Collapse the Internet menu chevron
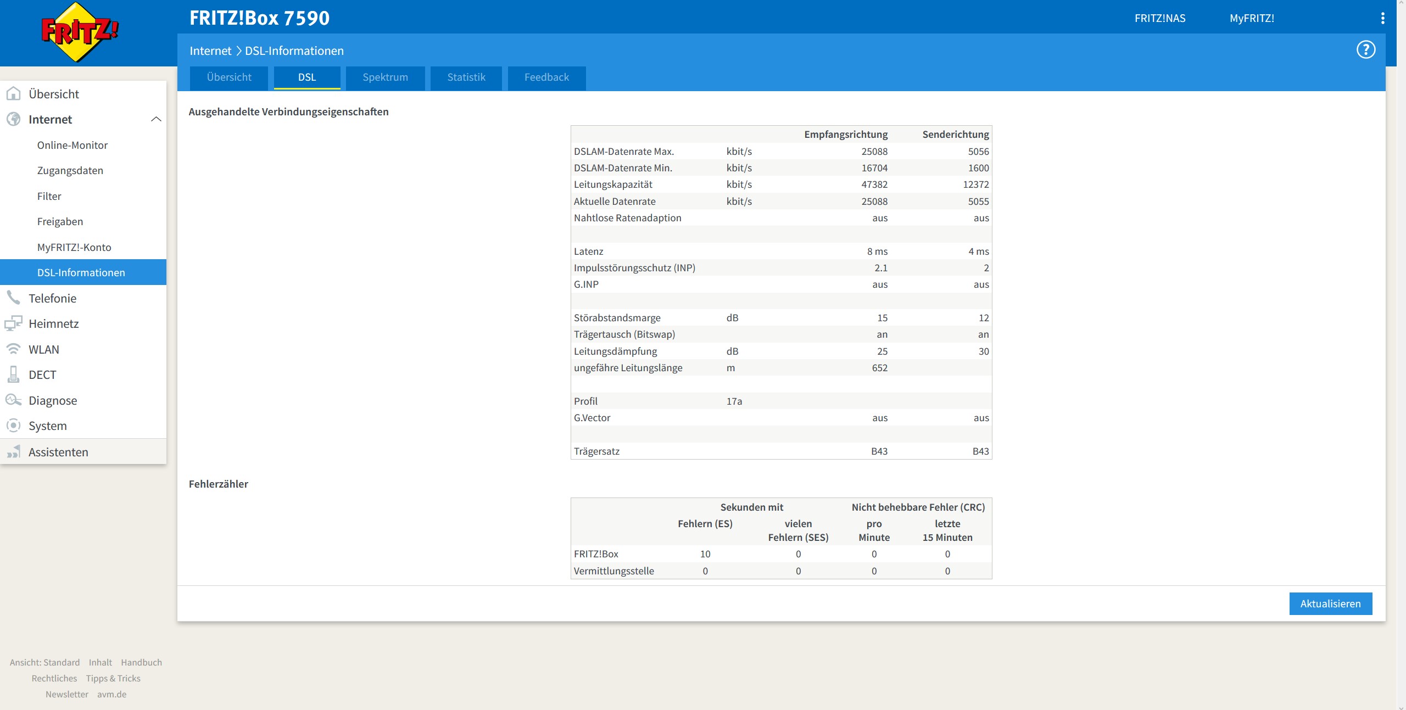1406x710 pixels. 156,119
